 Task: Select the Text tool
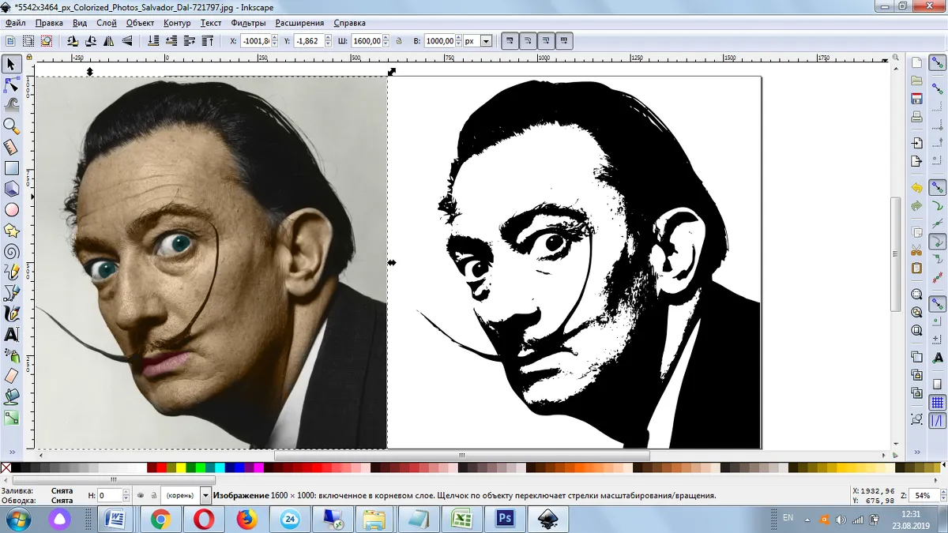point(12,335)
